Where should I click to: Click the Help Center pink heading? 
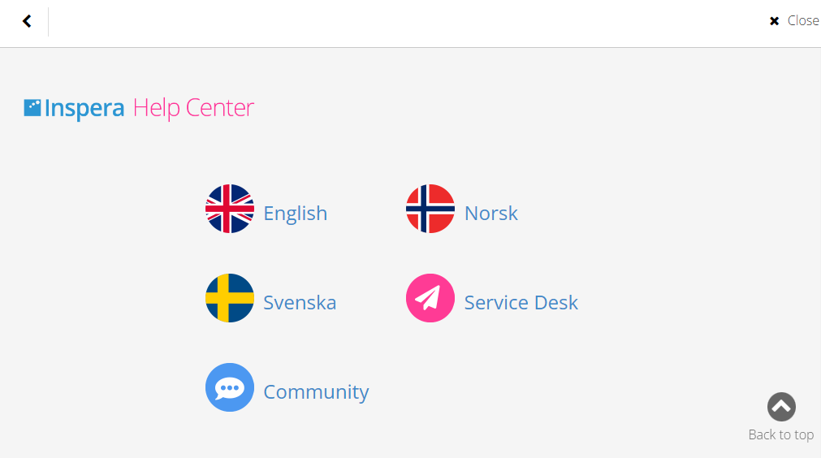(193, 108)
